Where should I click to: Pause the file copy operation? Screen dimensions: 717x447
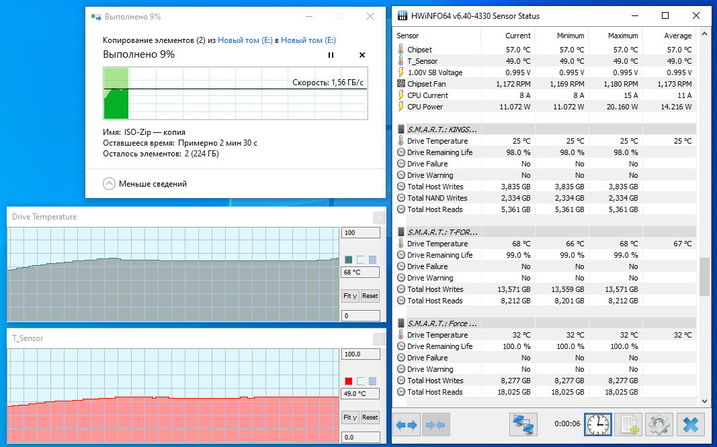point(331,55)
